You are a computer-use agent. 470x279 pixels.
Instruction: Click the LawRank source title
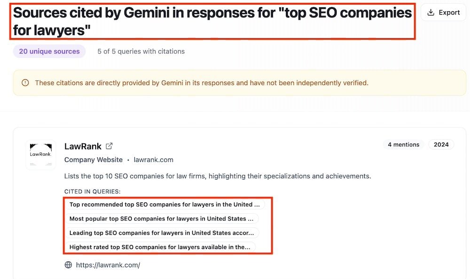[x=83, y=146]
